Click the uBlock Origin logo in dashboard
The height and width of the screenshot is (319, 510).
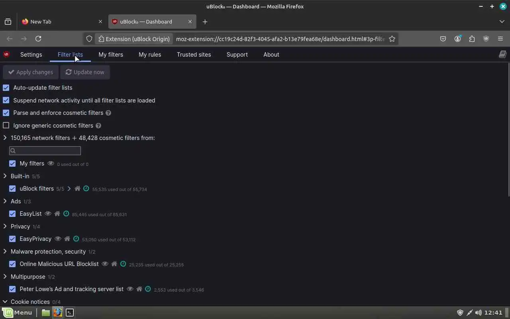(x=6, y=55)
